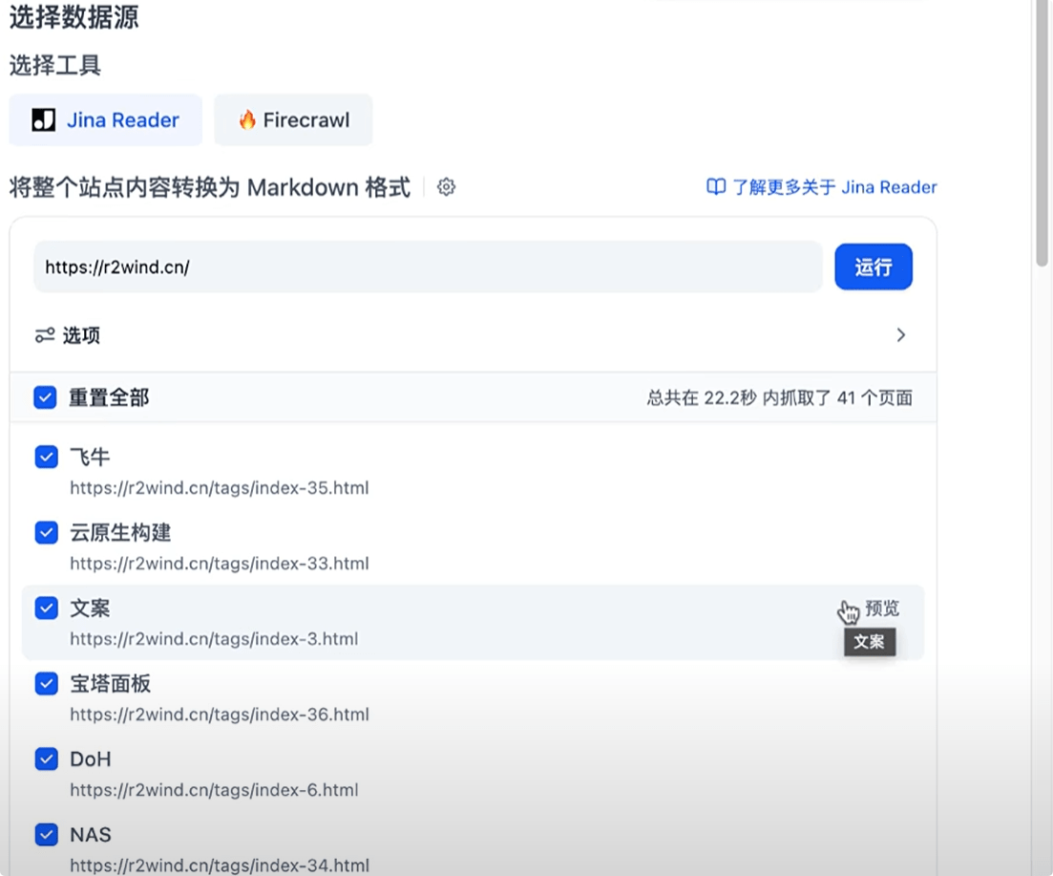Uncheck the 飞牛 page checkbox
The width and height of the screenshot is (1053, 876).
[46, 457]
